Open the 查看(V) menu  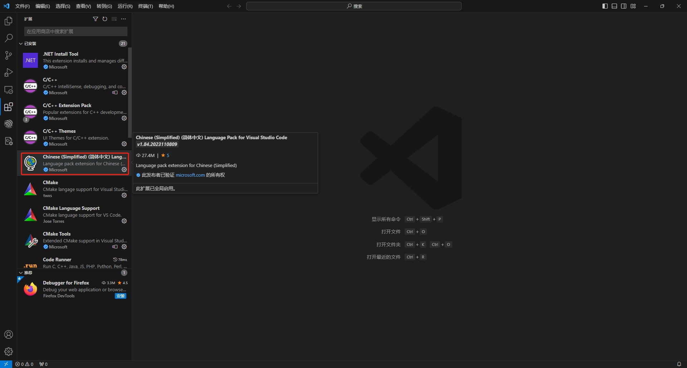tap(83, 6)
